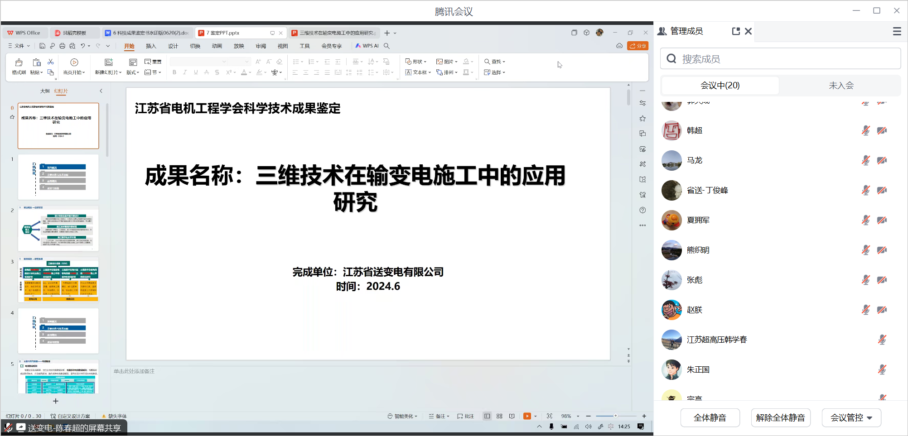
Task: Click the 解除全体静音 button
Action: [x=780, y=417]
